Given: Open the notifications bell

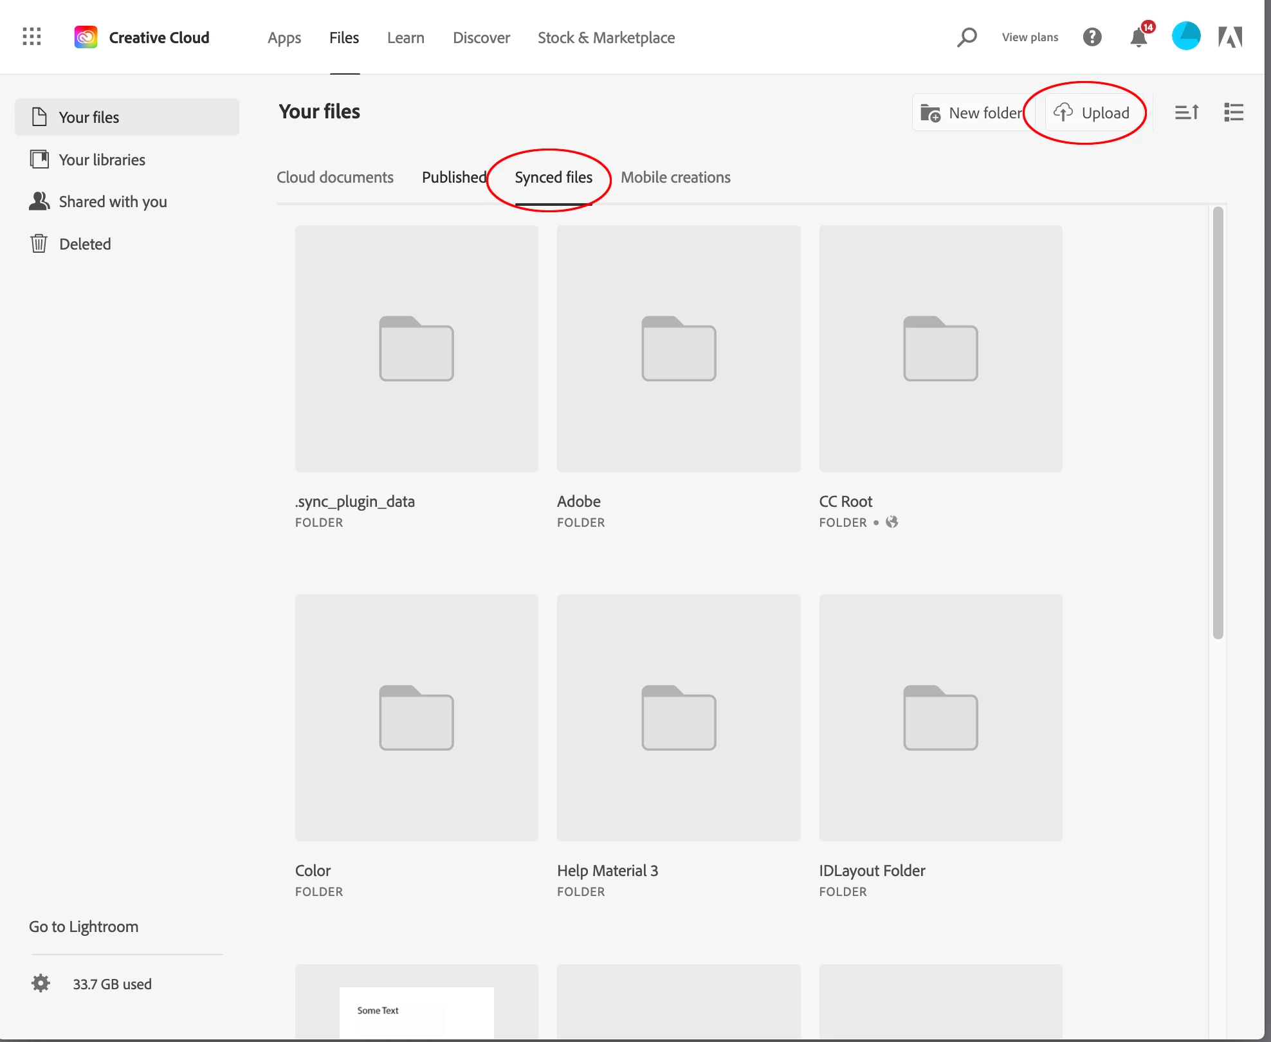Looking at the screenshot, I should 1138,37.
